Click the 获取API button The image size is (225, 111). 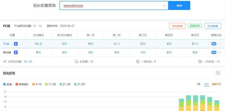pyautogui.click(x=195, y=26)
